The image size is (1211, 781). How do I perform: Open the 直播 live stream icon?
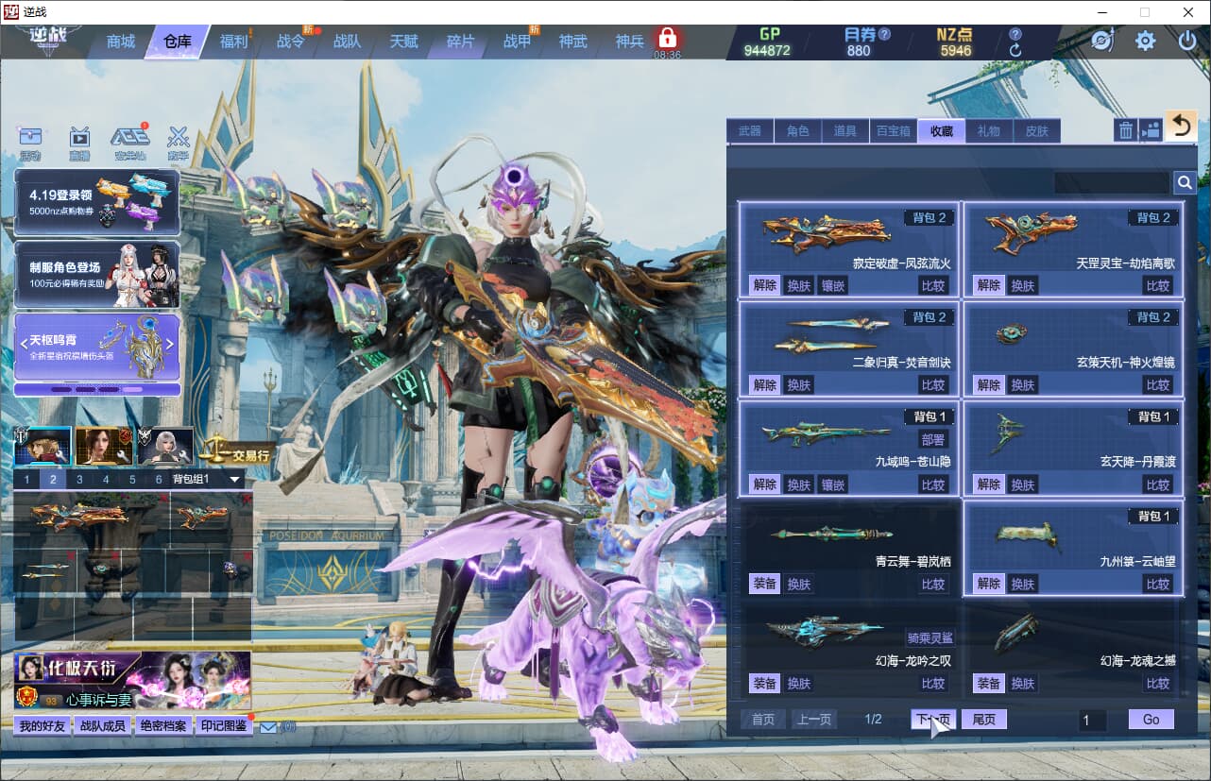(79, 142)
